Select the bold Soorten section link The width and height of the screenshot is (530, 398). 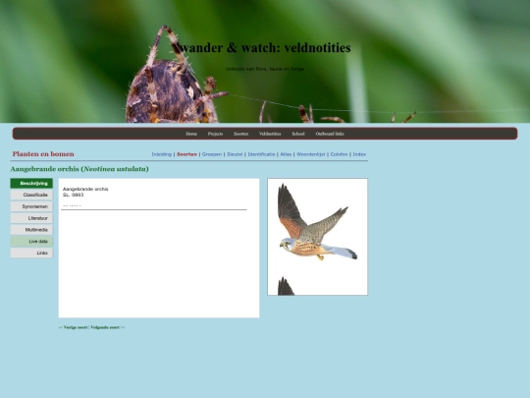186,154
